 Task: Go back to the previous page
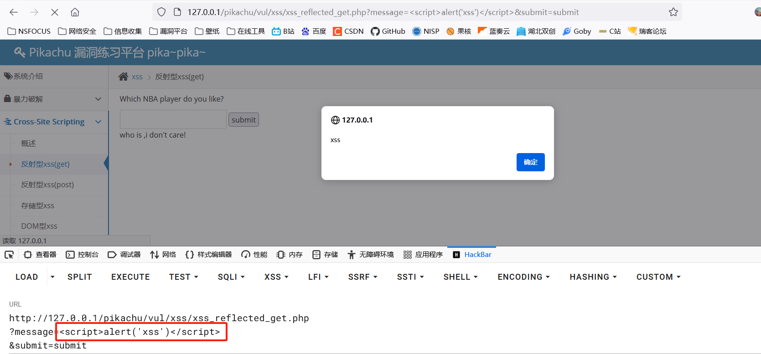[x=14, y=12]
